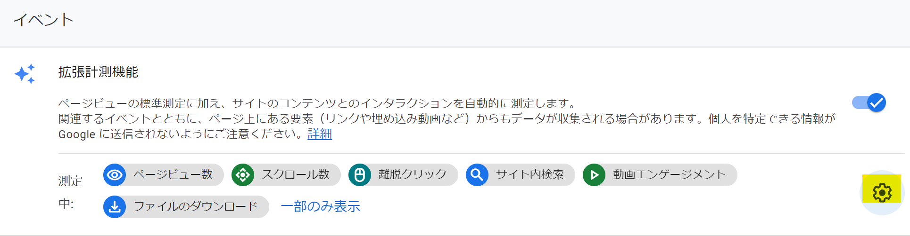Viewport: 910px width, 236px height.
Task: Click the 拡張計測機能 heading text
Action: [x=98, y=72]
